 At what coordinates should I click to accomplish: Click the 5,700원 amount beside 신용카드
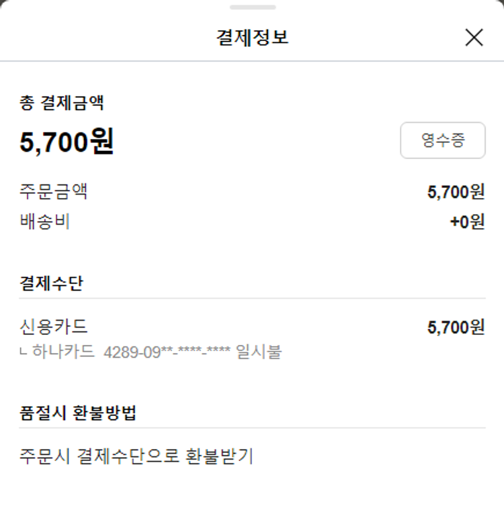(456, 327)
